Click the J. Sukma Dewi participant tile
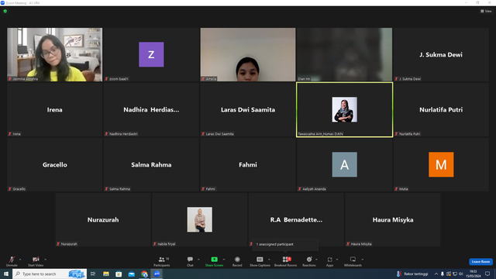This screenshot has height=279, width=496. coord(441,54)
